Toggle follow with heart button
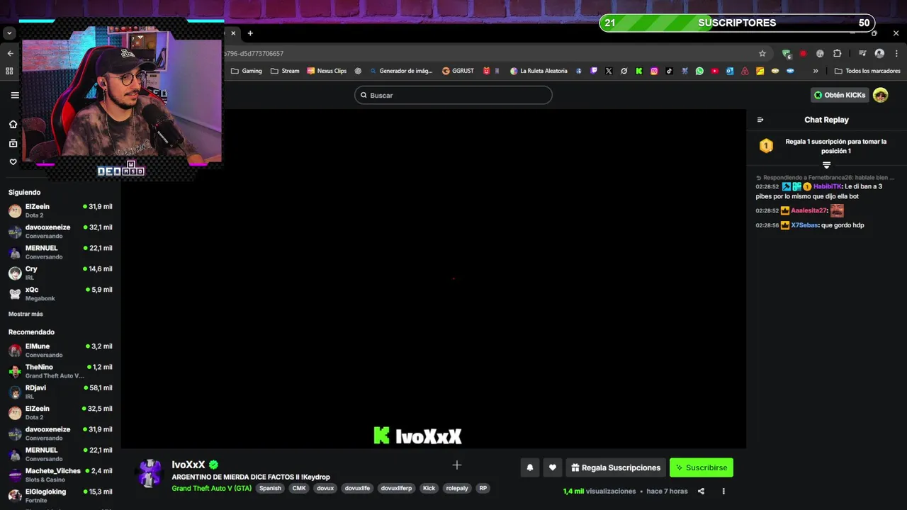 553,467
